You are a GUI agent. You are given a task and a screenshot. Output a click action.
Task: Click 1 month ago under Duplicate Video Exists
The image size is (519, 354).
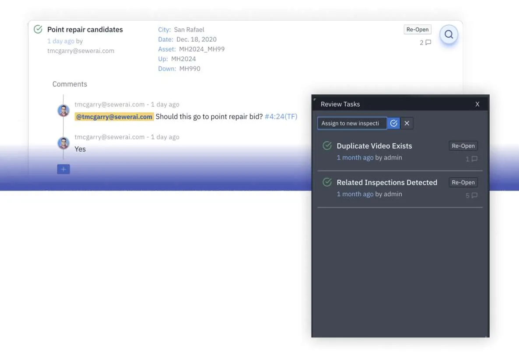coord(355,157)
